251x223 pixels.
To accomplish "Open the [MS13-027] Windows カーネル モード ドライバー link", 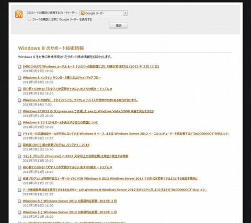I will pos(91,66).
